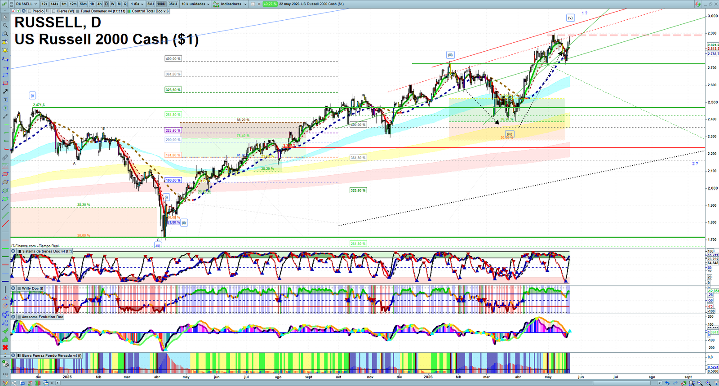Image resolution: width=719 pixels, height=386 pixels.
Task: Toggle Tunel Domenec v4 indicator visibility
Action: (x=78, y=11)
